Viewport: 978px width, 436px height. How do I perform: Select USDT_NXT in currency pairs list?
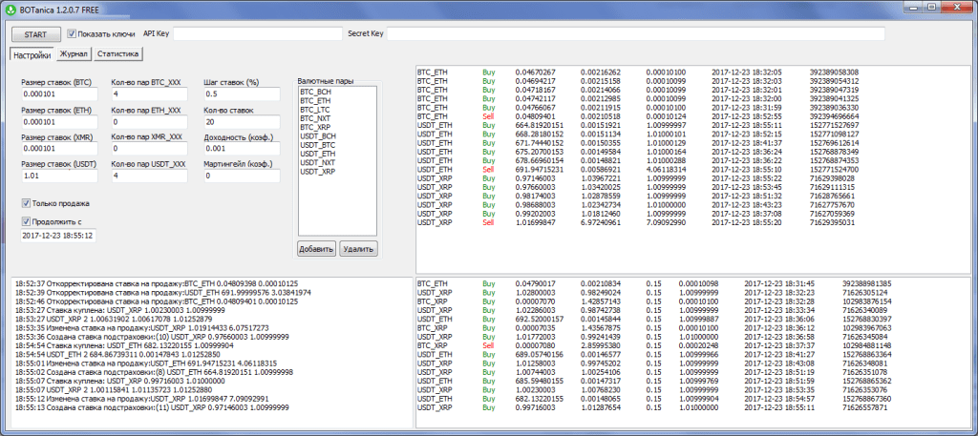pos(337,162)
